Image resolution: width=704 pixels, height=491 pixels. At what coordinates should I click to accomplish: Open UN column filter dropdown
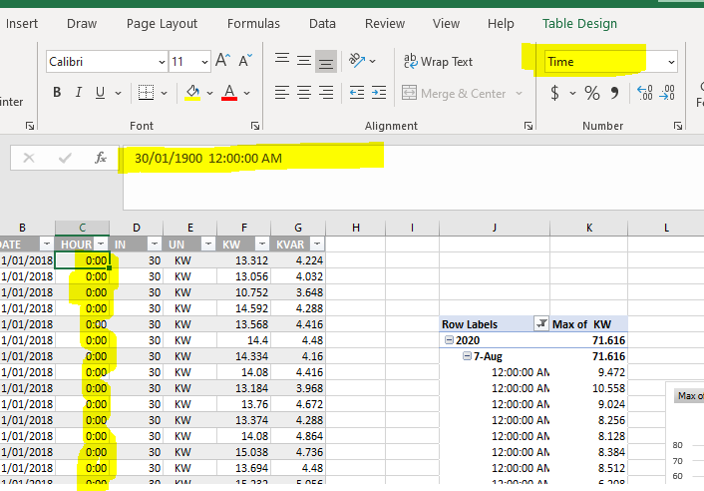208,244
